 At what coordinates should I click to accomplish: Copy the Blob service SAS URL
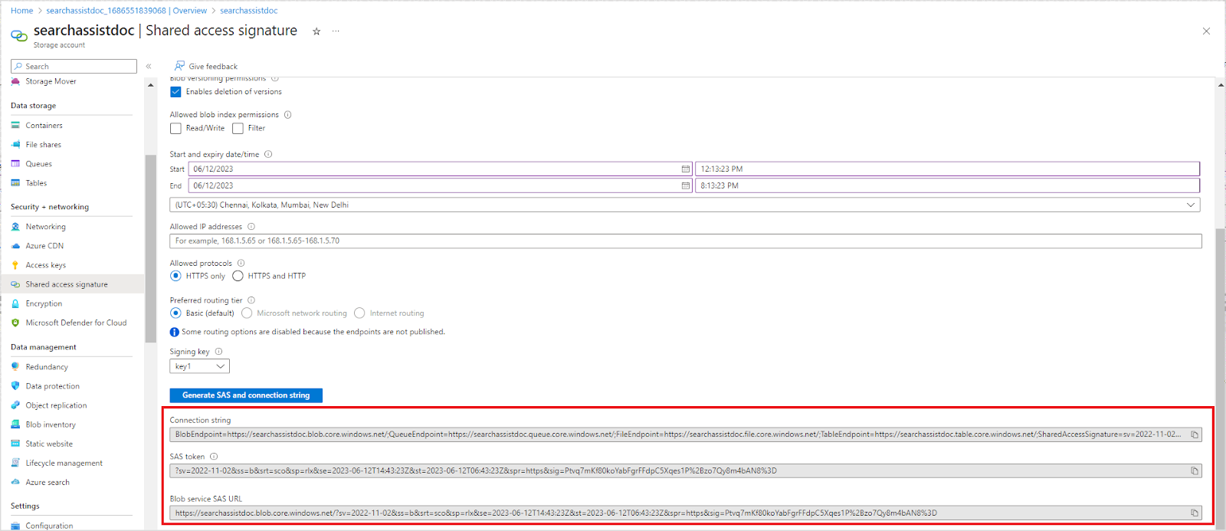[1194, 513]
